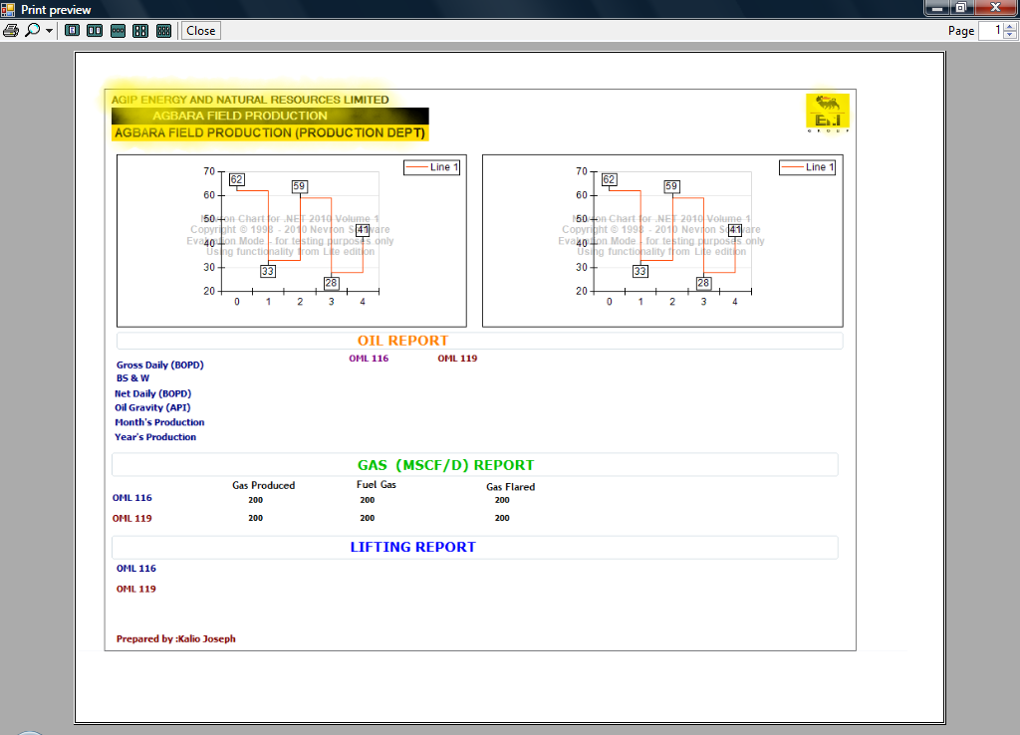Switch to three-page layout view
This screenshot has height=735, width=1020.
(118, 31)
